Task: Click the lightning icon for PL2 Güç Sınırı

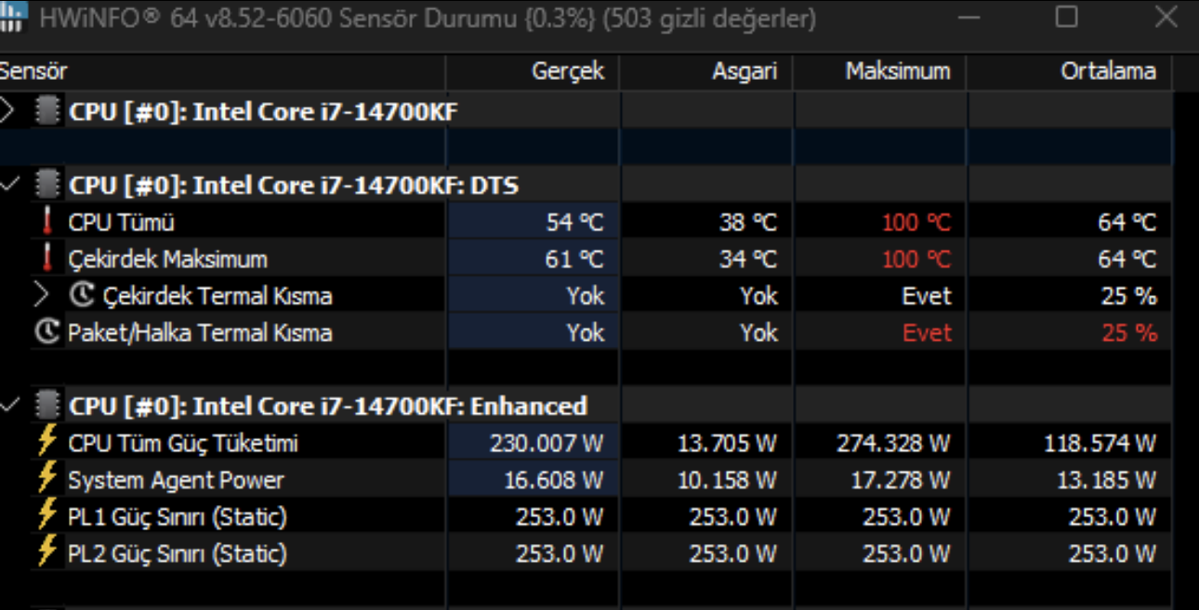Action: (46, 552)
